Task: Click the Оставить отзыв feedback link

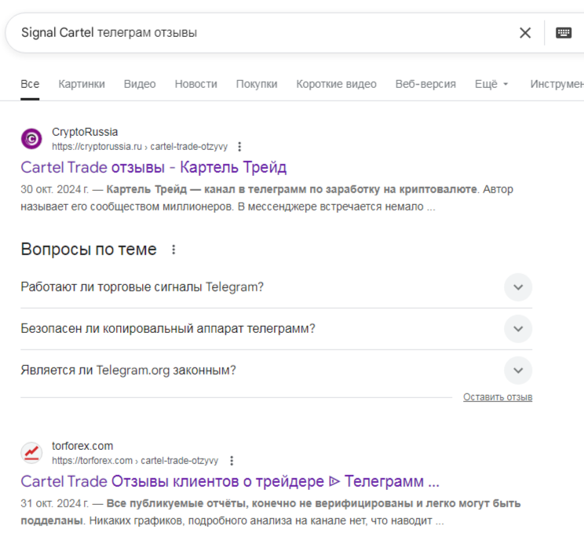Action: (x=498, y=397)
